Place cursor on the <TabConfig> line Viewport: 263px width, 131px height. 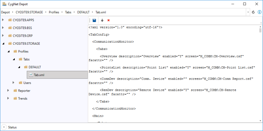[99, 35]
